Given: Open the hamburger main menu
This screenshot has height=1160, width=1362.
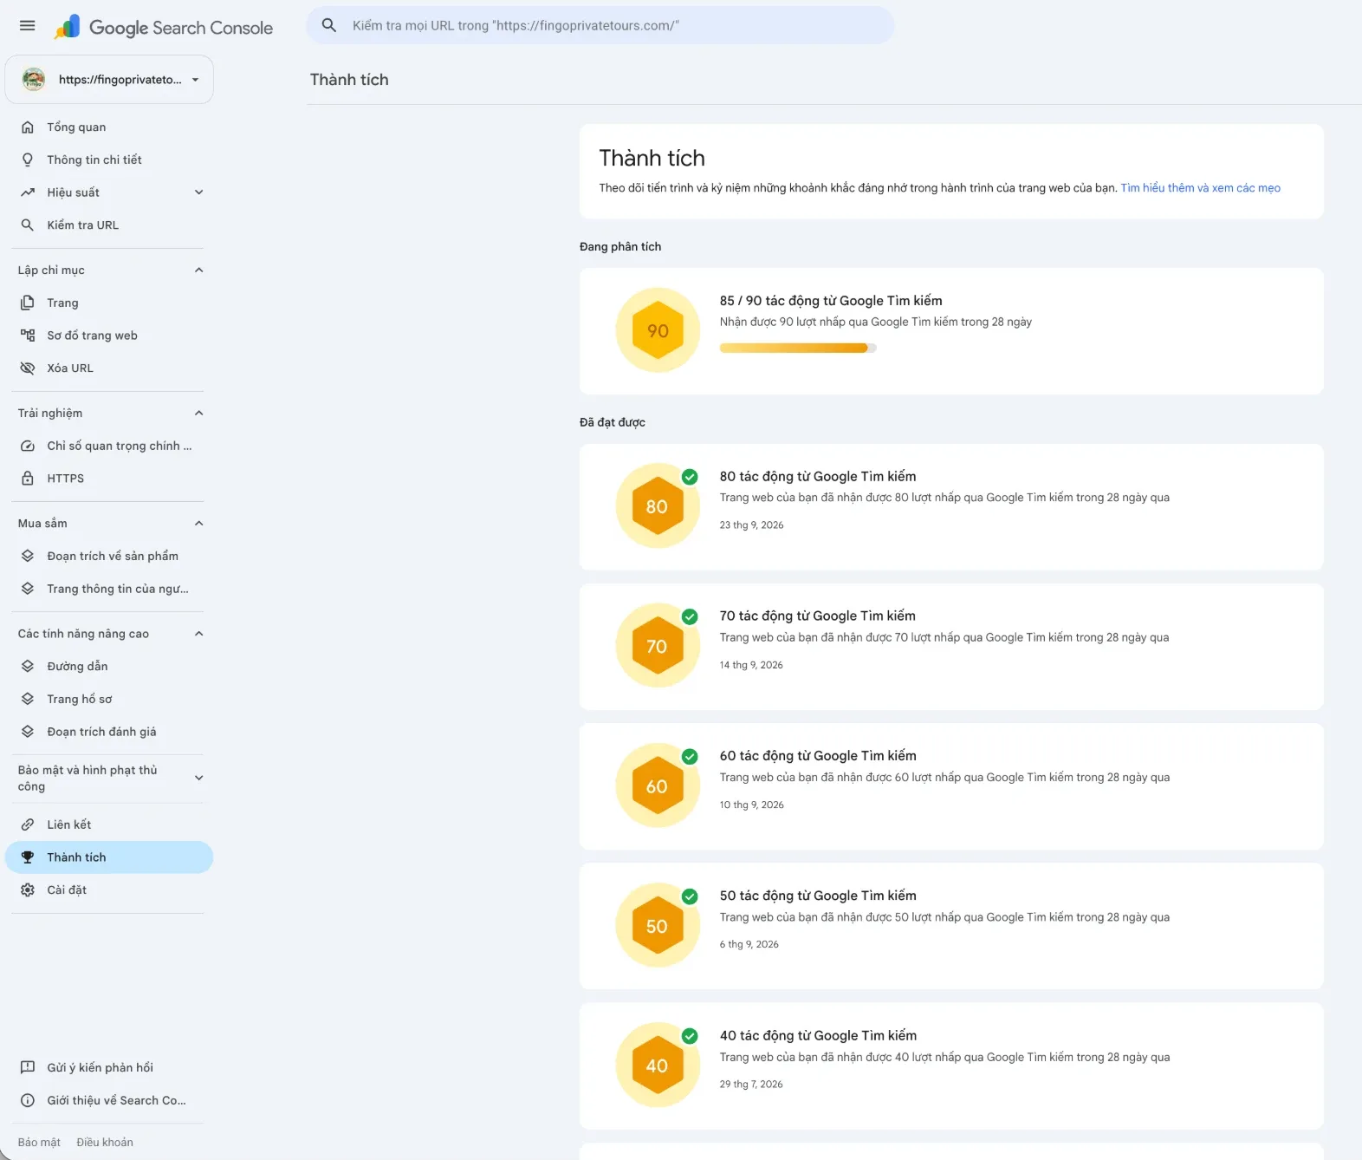Looking at the screenshot, I should [28, 26].
